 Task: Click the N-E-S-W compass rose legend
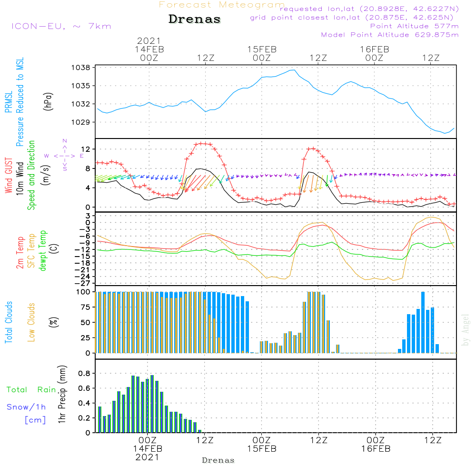[x=64, y=155]
